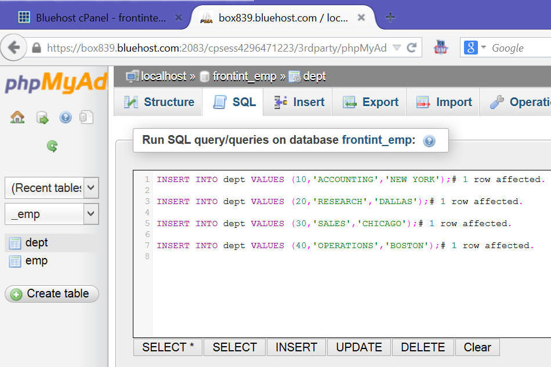This screenshot has height=367, width=551.
Task: Click the OPERATIONS insert statement line
Action: tap(345, 246)
